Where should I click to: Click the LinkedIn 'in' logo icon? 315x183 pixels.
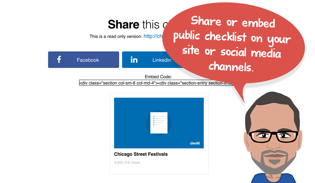tap(134, 60)
